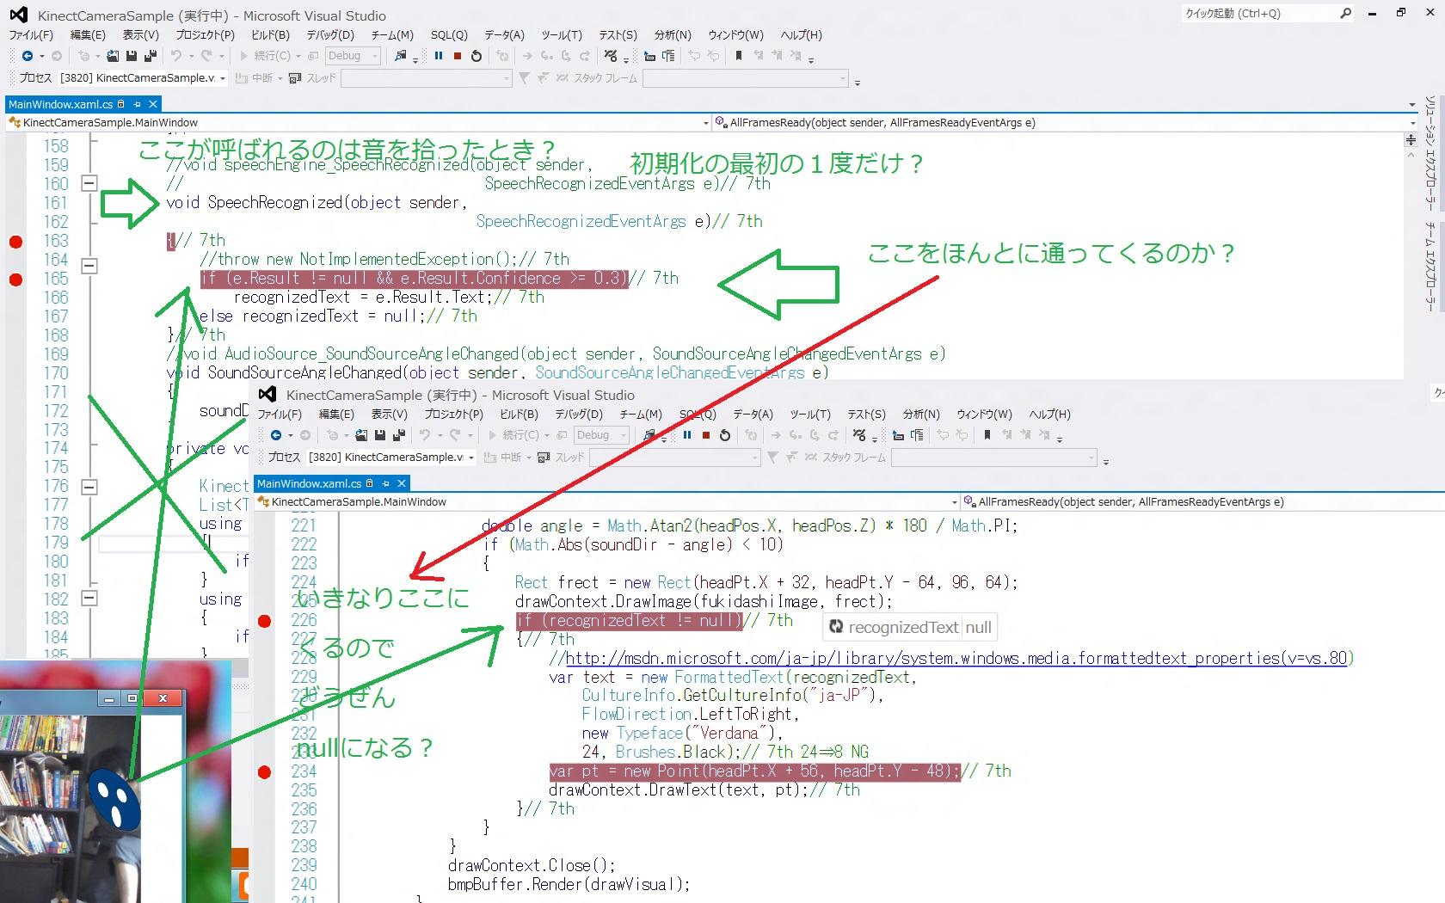Click the Save file icon in toolbar
The image size is (1445, 903).
(132, 56)
